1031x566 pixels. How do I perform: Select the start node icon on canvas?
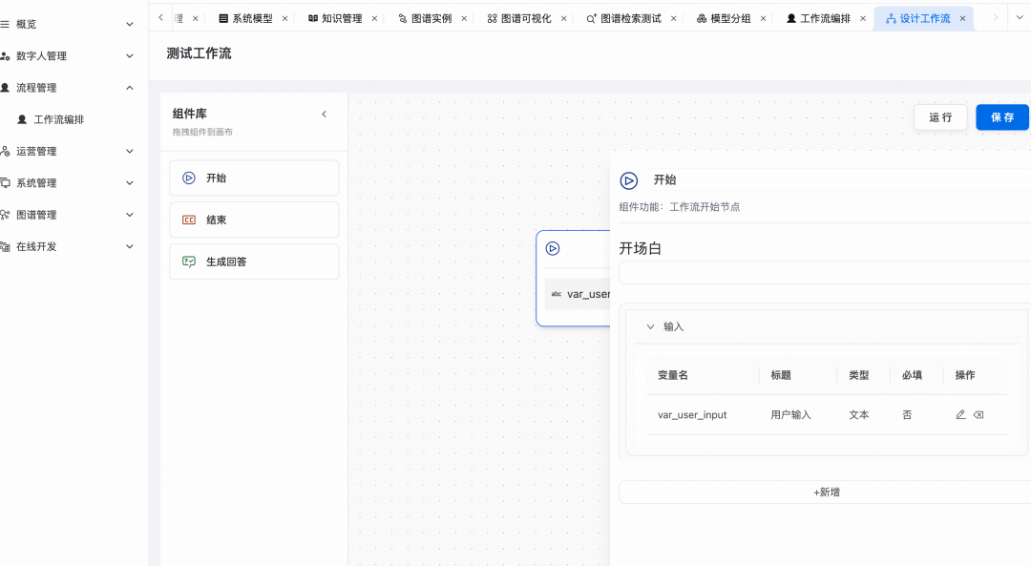tap(553, 249)
